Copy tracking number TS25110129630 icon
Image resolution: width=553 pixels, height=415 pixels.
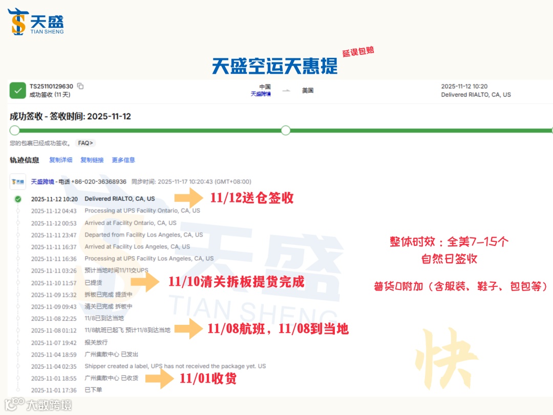pos(80,86)
